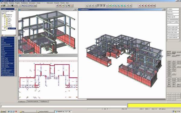Collapse the Disegni c.a. tree node
Viewport: 181px width, 113px height.
pyautogui.click(x=3, y=17)
